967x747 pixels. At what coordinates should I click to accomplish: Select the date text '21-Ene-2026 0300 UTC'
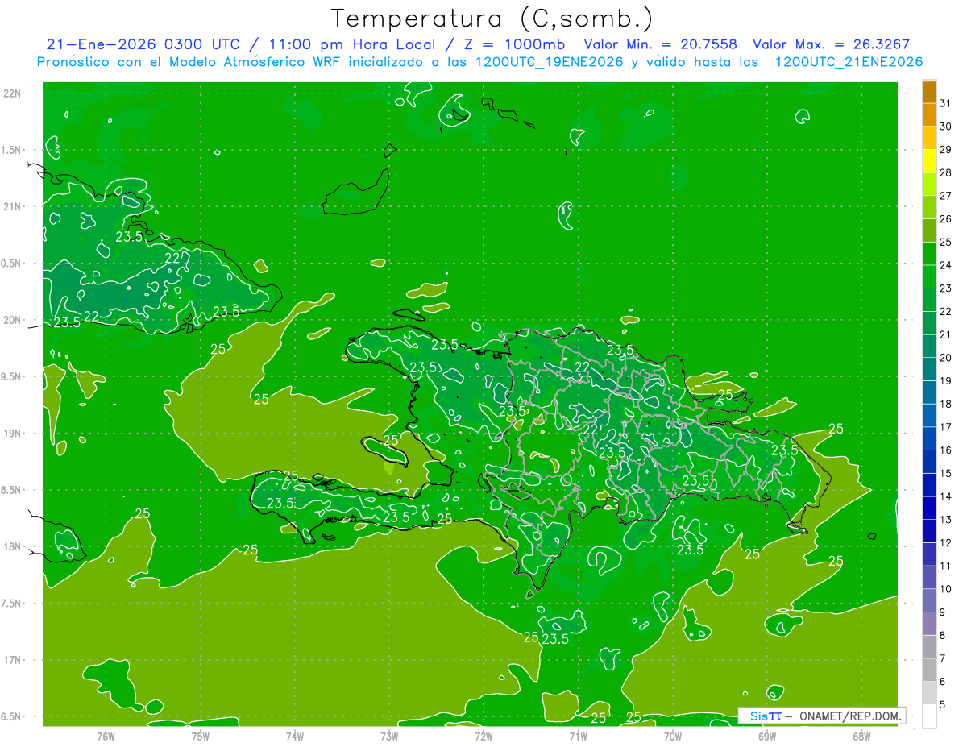142,44
